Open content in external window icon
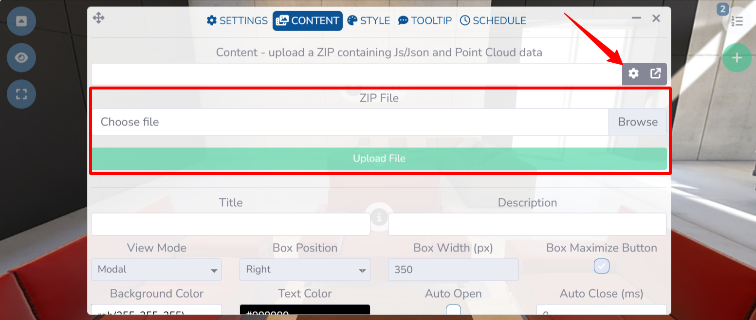Viewport: 756px width, 320px height. point(656,73)
